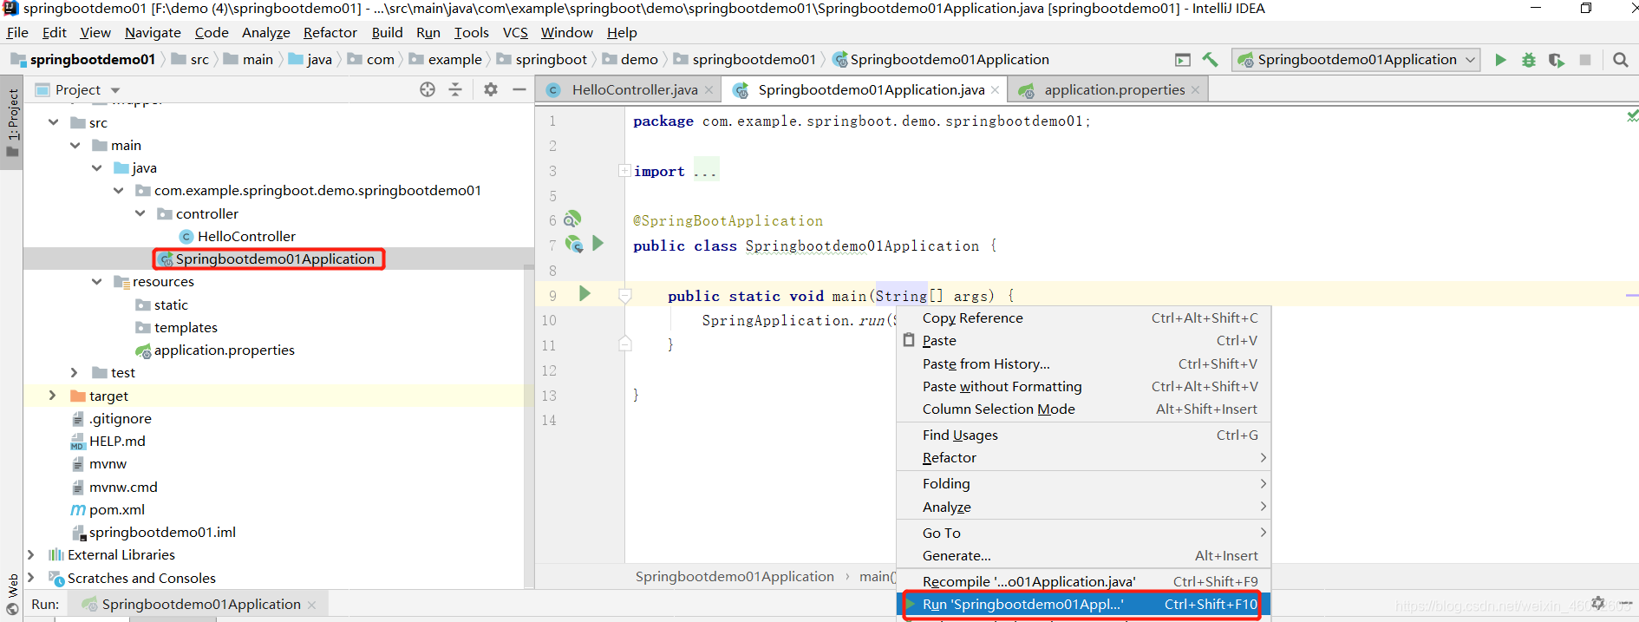Screen dimensions: 1639x622
Task: Click Springbootdemo01Application editor breadcrumb at bottom
Action: [735, 577]
